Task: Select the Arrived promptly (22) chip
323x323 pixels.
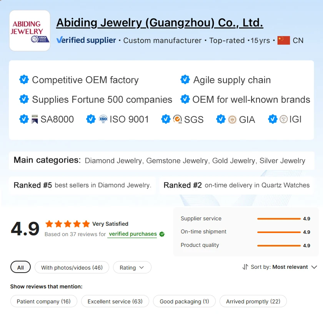Action: point(253,301)
